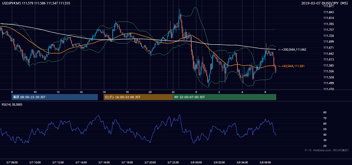This screenshot has height=165, width=352.
Task: Click the RSI 60 level label
Action: (x=325, y=123)
